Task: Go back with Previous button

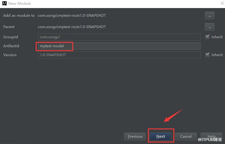Action: tap(135, 137)
